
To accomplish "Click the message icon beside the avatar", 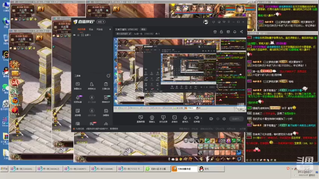I will (213, 22).
